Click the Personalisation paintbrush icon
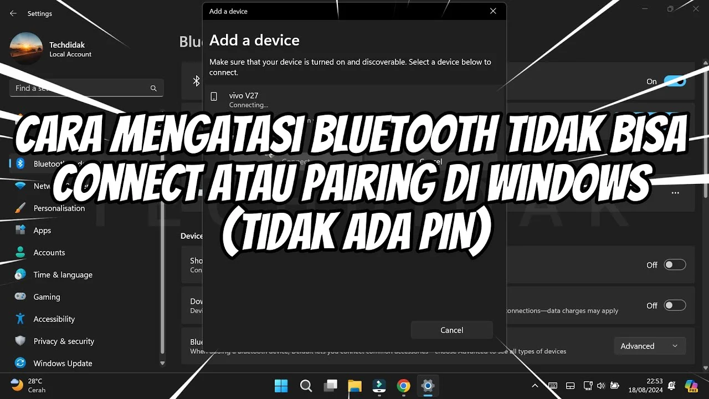709x399 pixels. tap(20, 208)
